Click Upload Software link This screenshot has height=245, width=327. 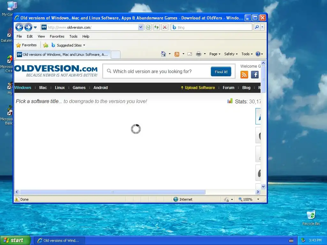click(198, 88)
